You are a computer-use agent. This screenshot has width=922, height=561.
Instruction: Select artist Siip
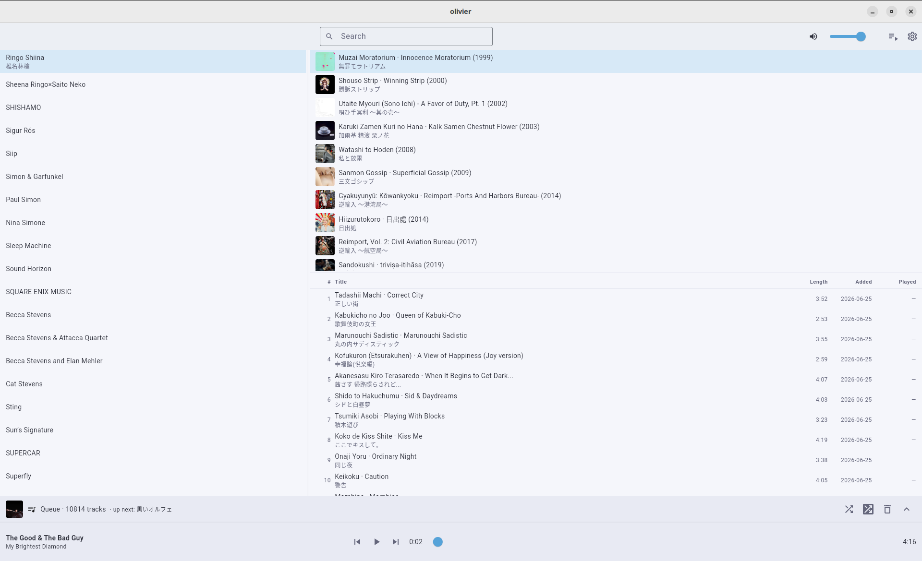coord(153,154)
